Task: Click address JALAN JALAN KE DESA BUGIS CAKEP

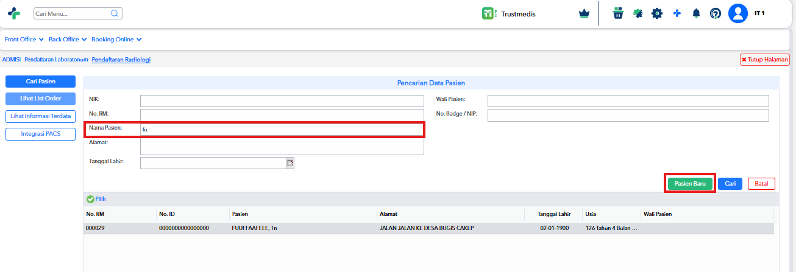Action: (x=427, y=228)
